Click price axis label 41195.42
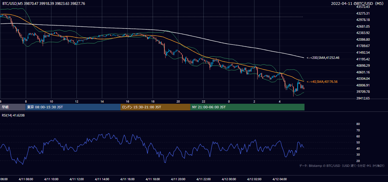This screenshot has height=182, width=388. (x=363, y=59)
